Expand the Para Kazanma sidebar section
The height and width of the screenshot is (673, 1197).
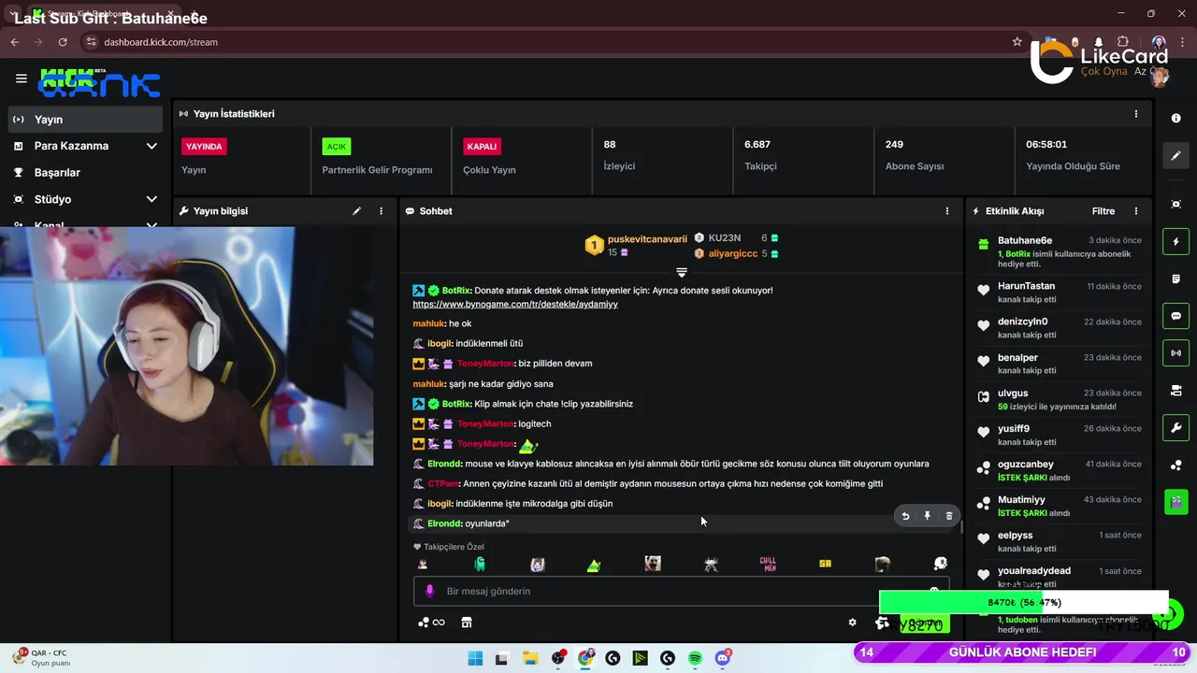(85, 146)
